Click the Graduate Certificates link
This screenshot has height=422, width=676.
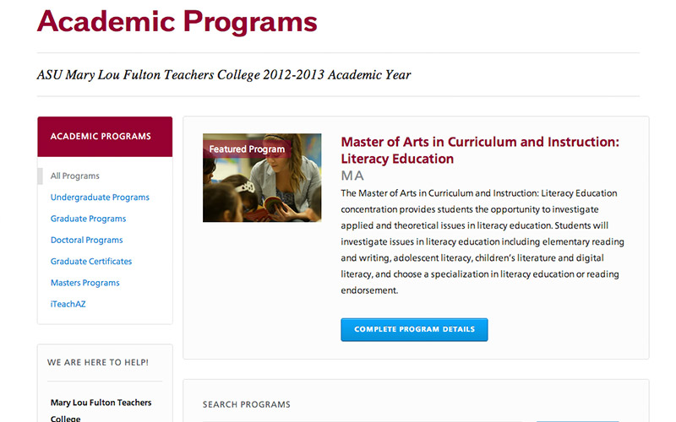coord(91,262)
